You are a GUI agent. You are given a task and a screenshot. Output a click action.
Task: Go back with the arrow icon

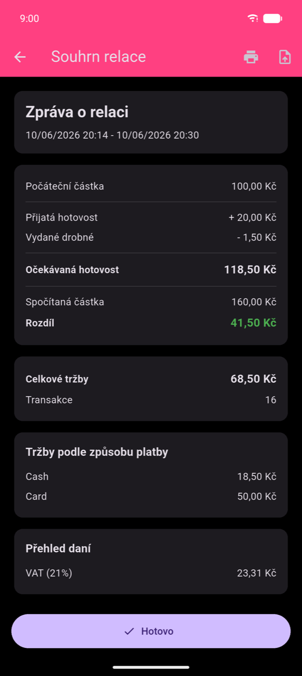click(x=20, y=57)
